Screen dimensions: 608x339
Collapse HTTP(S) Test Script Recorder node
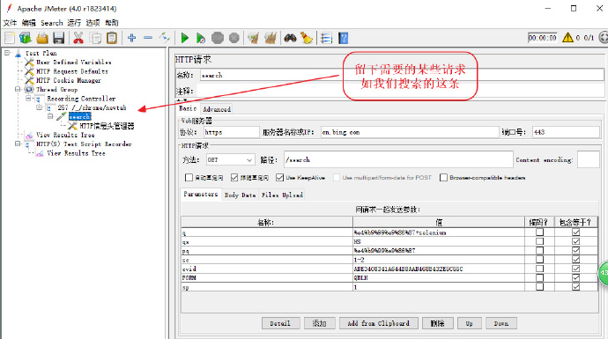point(18,144)
